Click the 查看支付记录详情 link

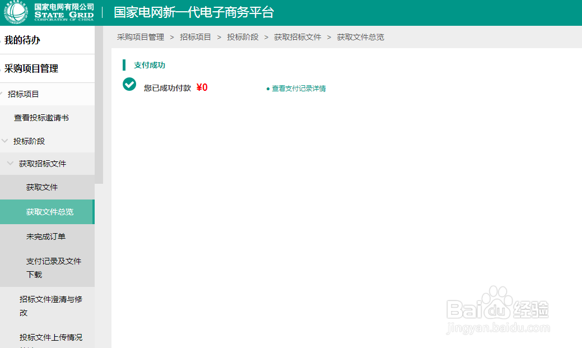(299, 89)
